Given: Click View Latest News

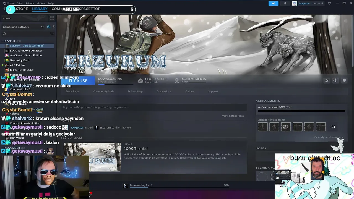Looking at the screenshot, I should tap(233, 116).
